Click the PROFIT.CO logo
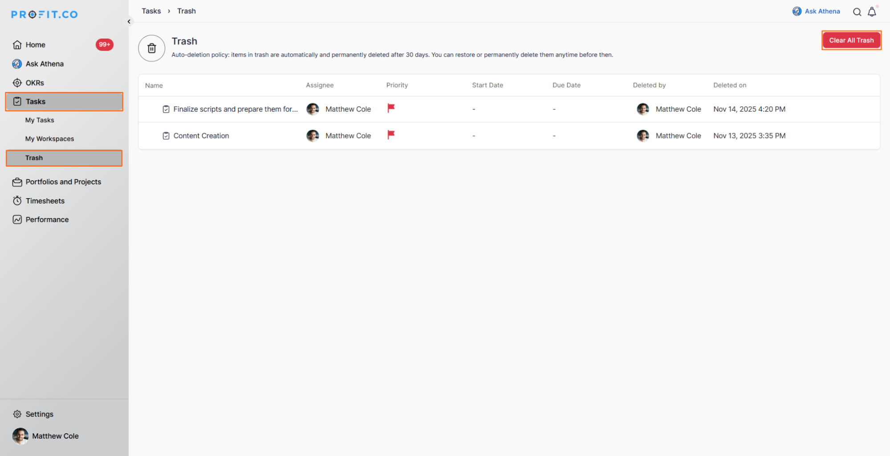 (x=45, y=15)
